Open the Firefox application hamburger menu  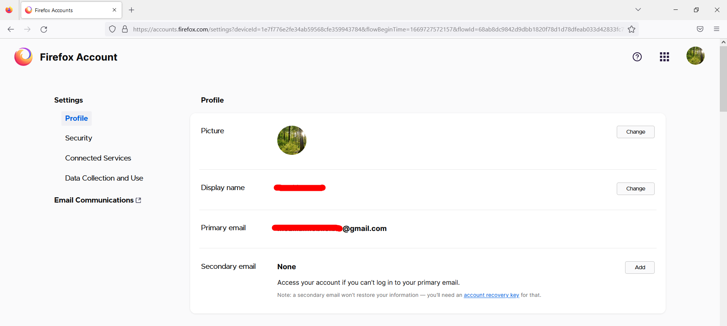[716, 29]
